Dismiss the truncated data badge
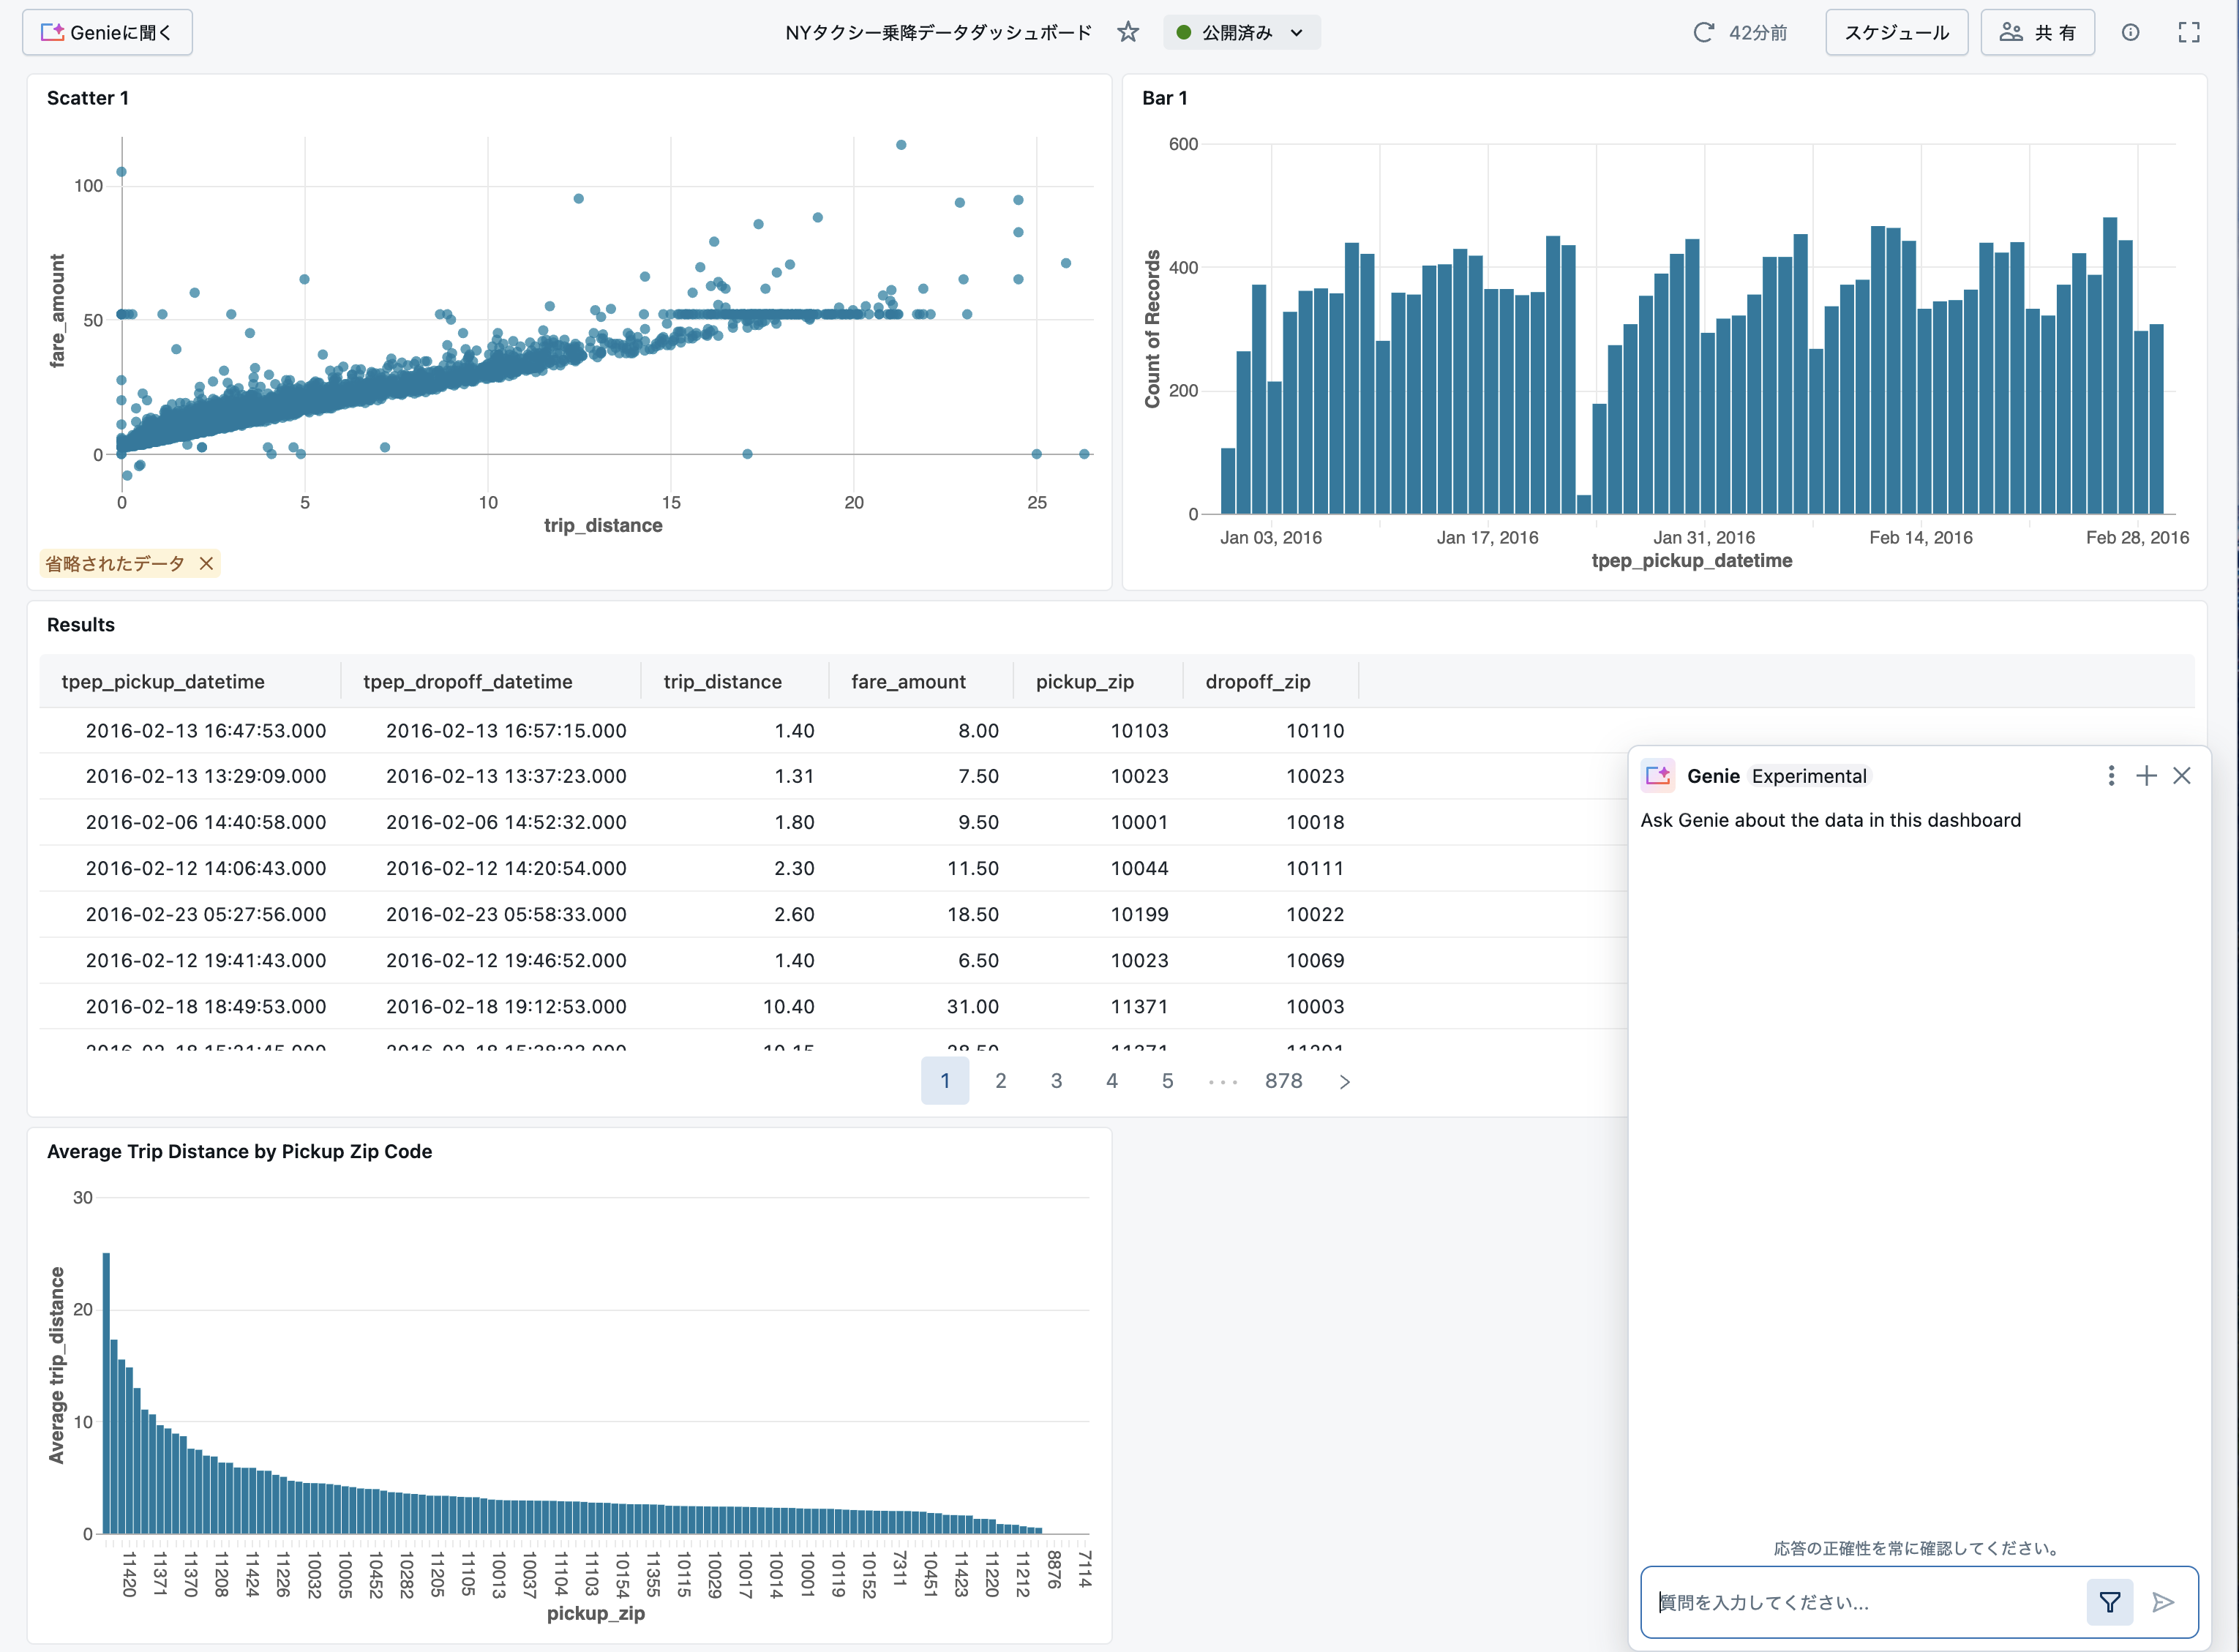The height and width of the screenshot is (1652, 2239). tap(206, 564)
